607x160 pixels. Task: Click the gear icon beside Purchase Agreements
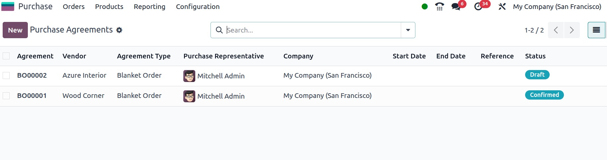[x=119, y=30]
